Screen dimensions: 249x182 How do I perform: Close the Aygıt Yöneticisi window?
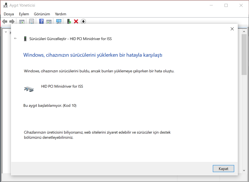(241, 5)
